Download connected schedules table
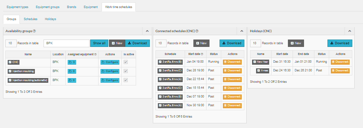Viewport: 363px width, 128px height. tap(232, 43)
